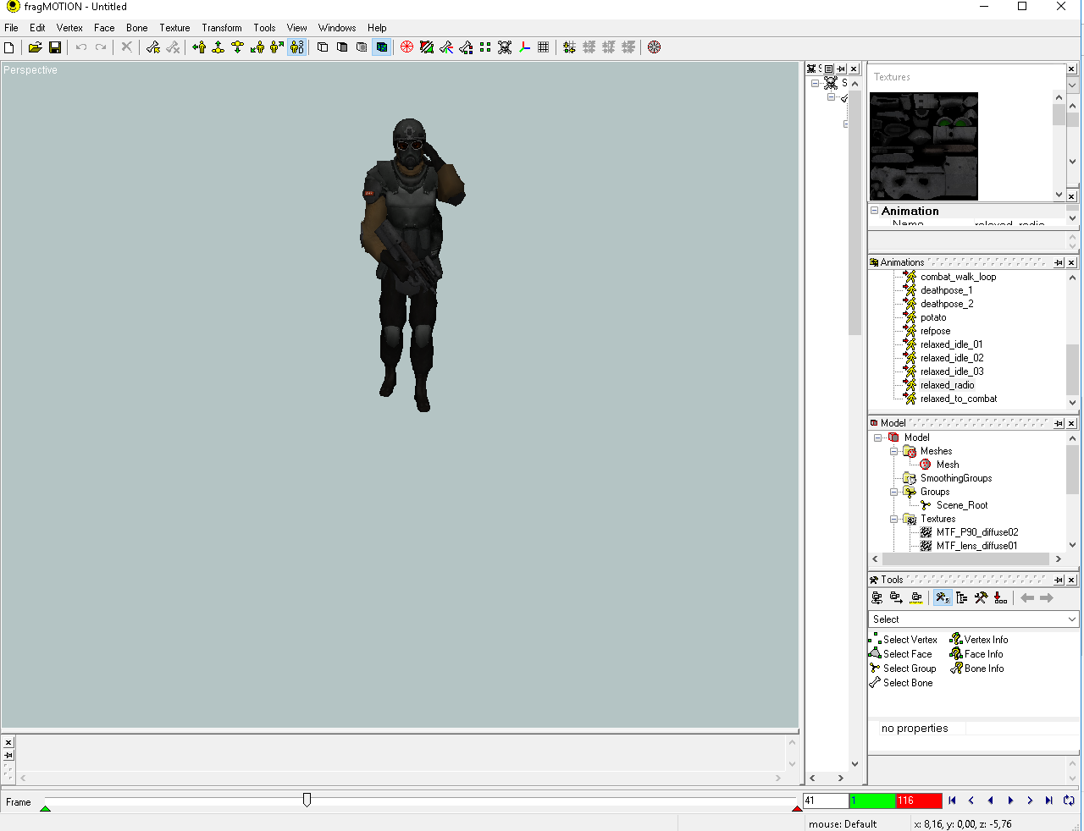Click the forward arrow in Tools panel
This screenshot has width=1084, height=831.
click(1047, 597)
